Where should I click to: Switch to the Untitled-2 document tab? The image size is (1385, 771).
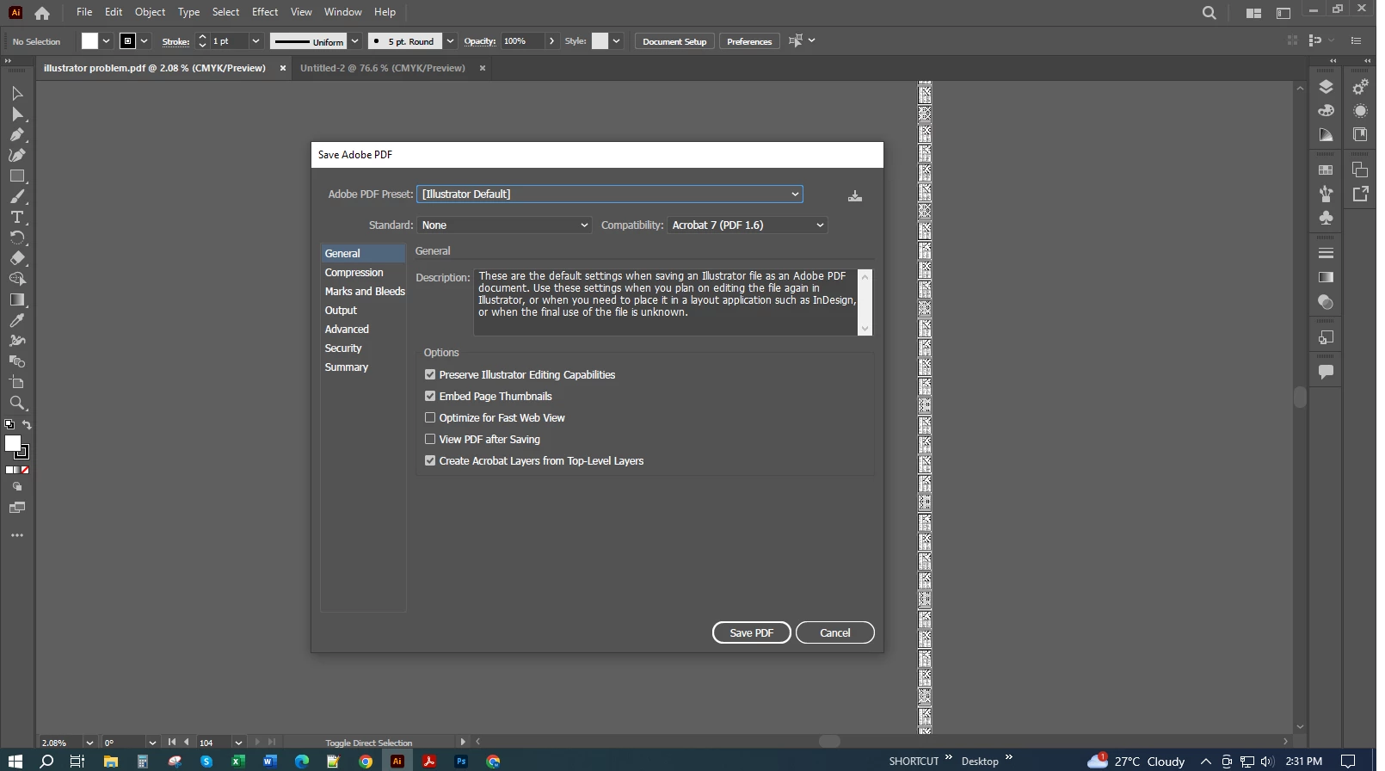383,68
